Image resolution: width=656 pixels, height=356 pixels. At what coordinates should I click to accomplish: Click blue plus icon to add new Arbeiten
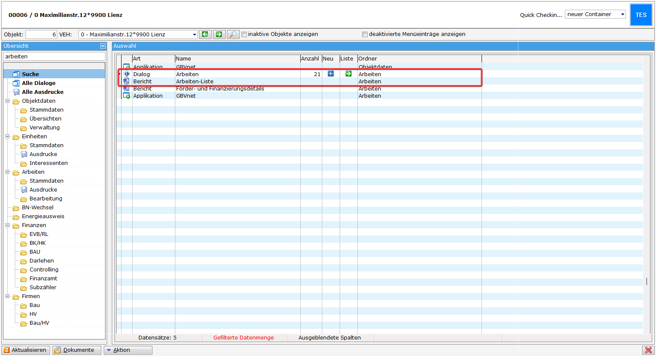click(x=331, y=74)
